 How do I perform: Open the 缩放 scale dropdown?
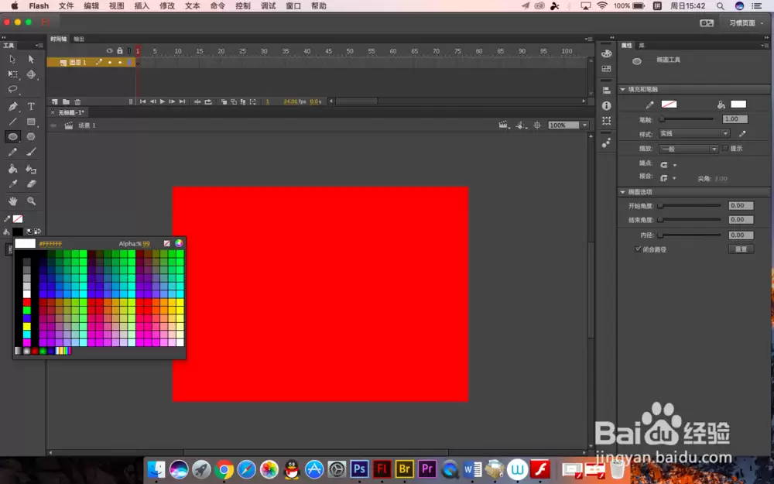[688, 149]
